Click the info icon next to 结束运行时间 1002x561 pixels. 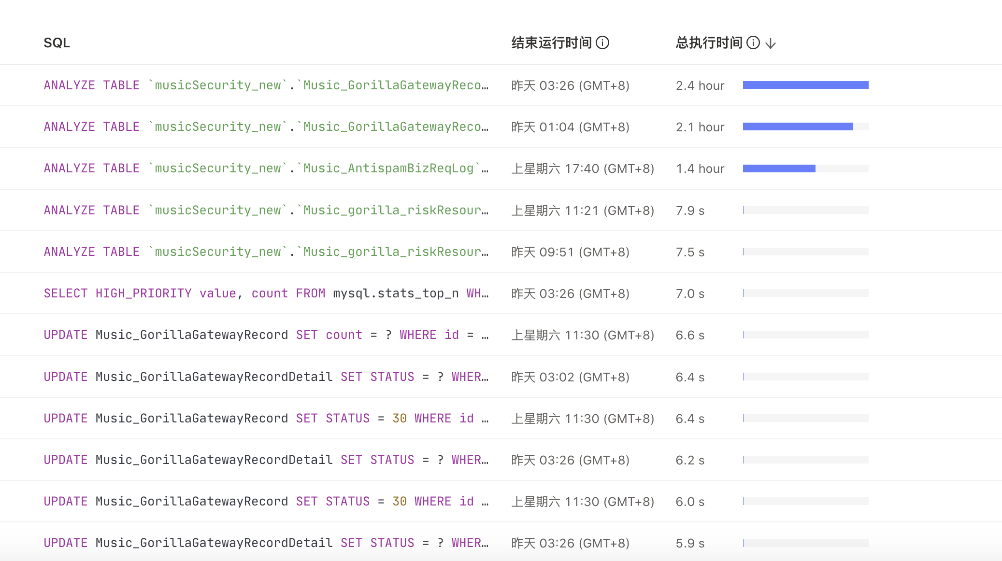coord(602,43)
